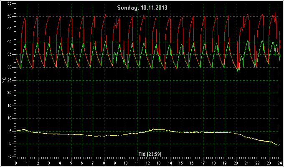Select the 3 hour label on time axis
284x167 pixels.
49,163
